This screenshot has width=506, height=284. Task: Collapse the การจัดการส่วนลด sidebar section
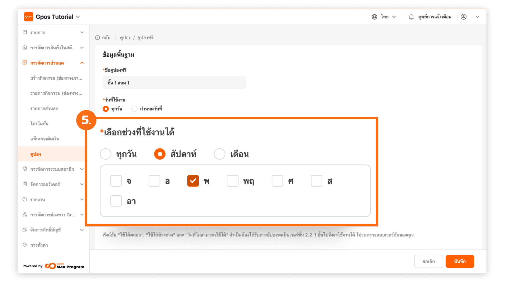(x=82, y=63)
